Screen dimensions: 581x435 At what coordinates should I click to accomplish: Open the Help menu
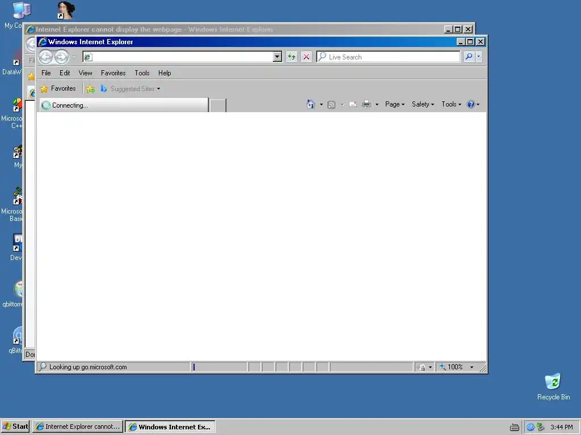click(165, 73)
